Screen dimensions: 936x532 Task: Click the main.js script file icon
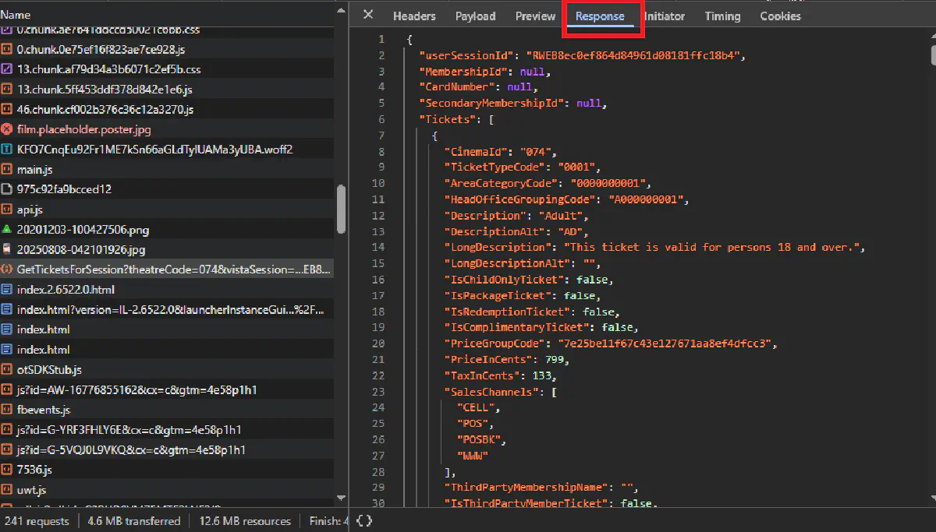coord(7,170)
